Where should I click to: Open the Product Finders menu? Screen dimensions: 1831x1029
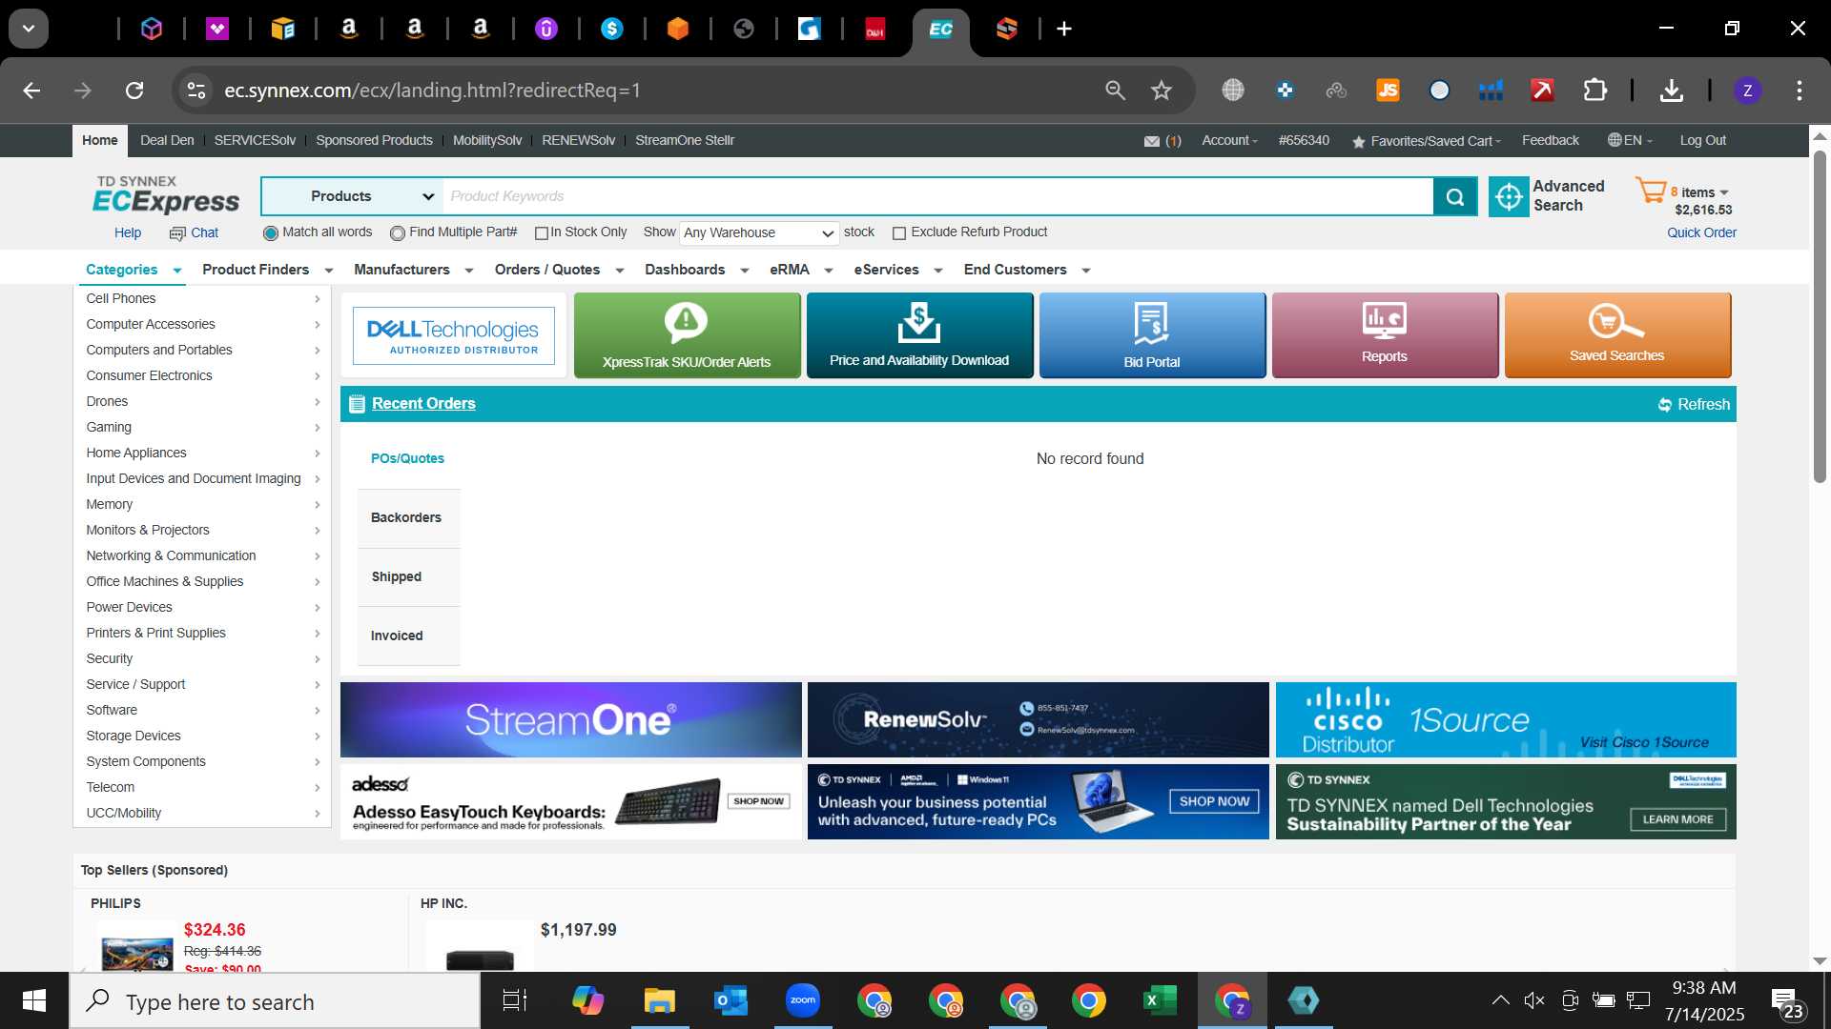click(x=267, y=270)
